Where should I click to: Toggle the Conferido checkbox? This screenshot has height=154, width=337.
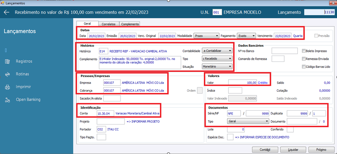(290, 130)
